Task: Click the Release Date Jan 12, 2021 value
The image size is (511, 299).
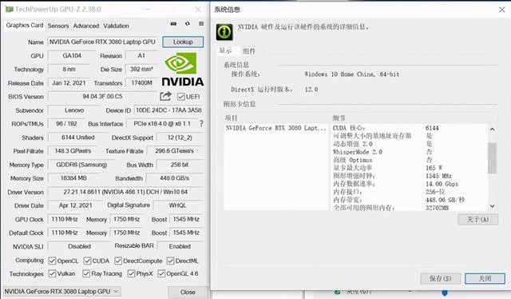Action: tap(69, 83)
